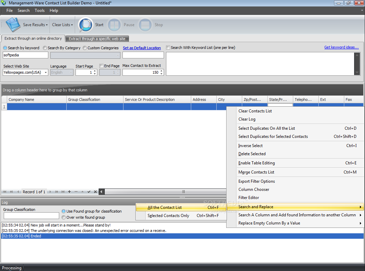Click Group Classification column header

point(95,100)
